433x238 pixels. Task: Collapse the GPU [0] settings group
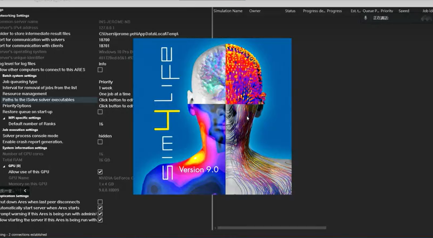coord(4,166)
